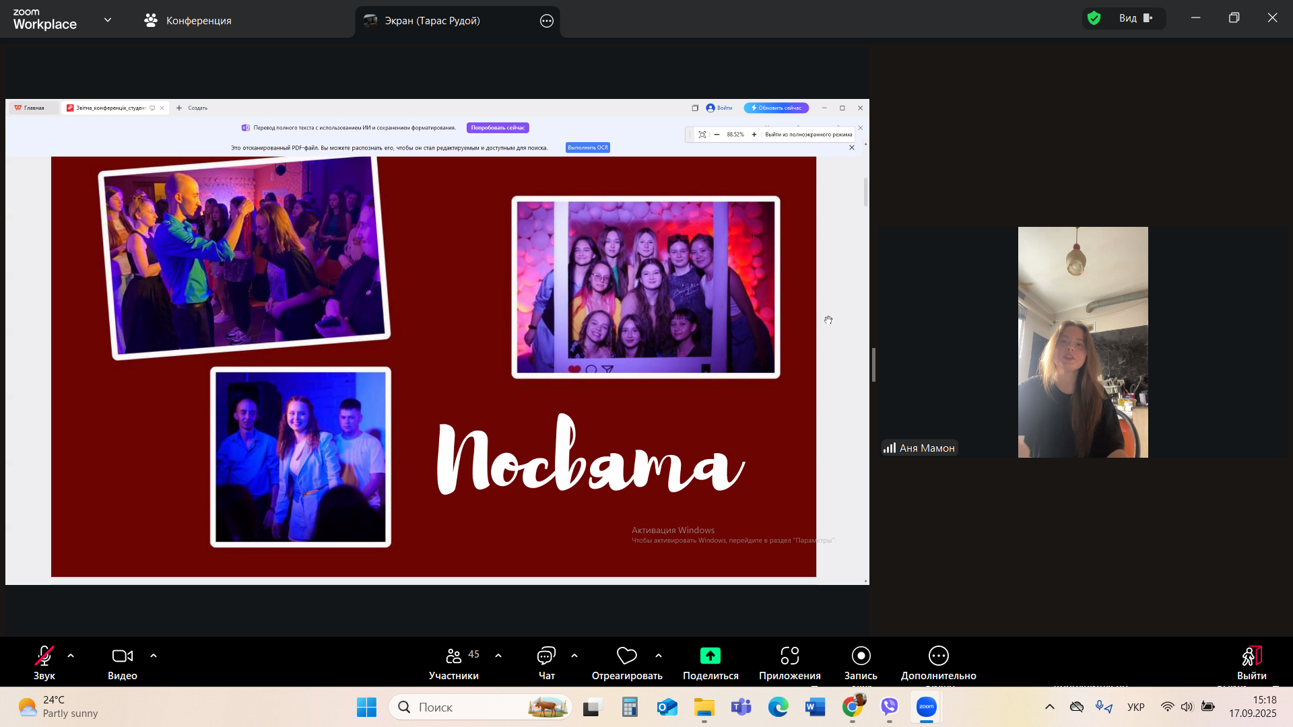Screen dimensions: 1293x727
Task: Click the Отреагировать heart reaction icon
Action: pyautogui.click(x=626, y=656)
